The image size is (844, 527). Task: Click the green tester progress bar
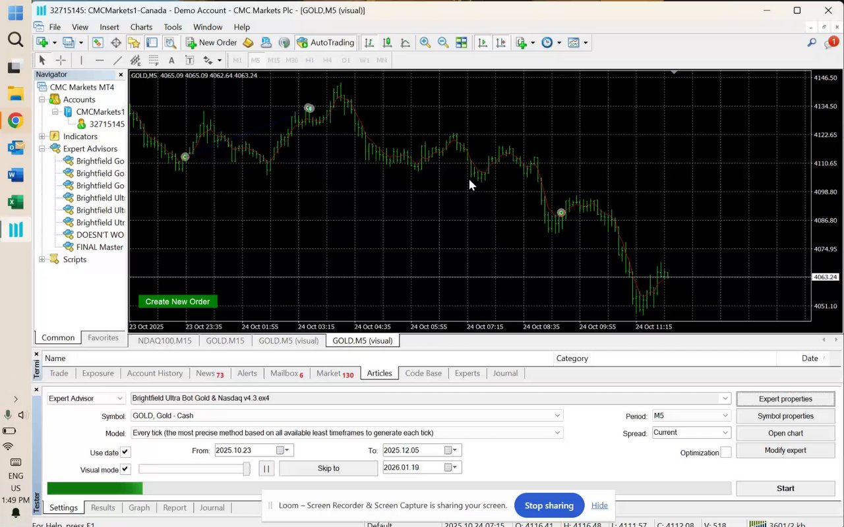point(95,488)
